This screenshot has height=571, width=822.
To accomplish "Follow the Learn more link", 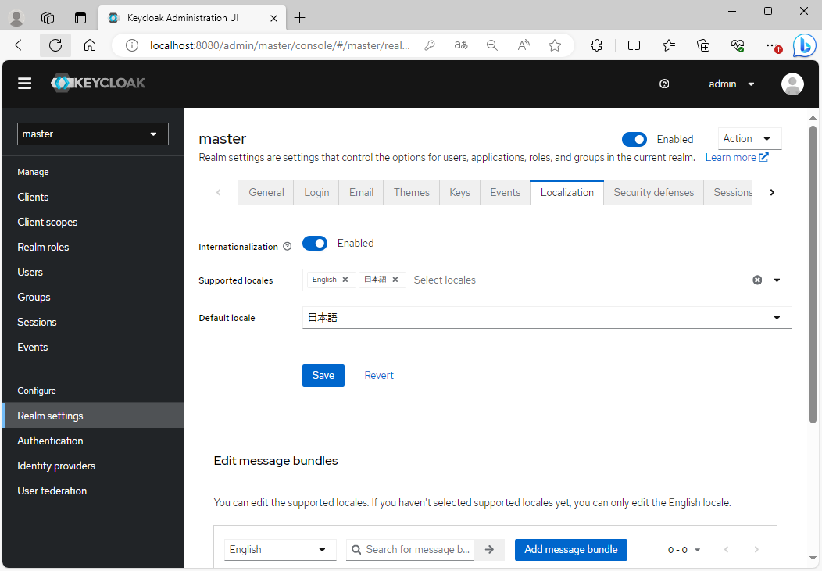I will point(737,157).
